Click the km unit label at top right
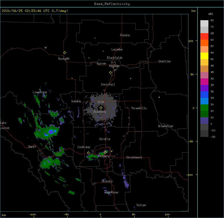Viewport: 224px width, 218px height. pyautogui.click(x=193, y=11)
